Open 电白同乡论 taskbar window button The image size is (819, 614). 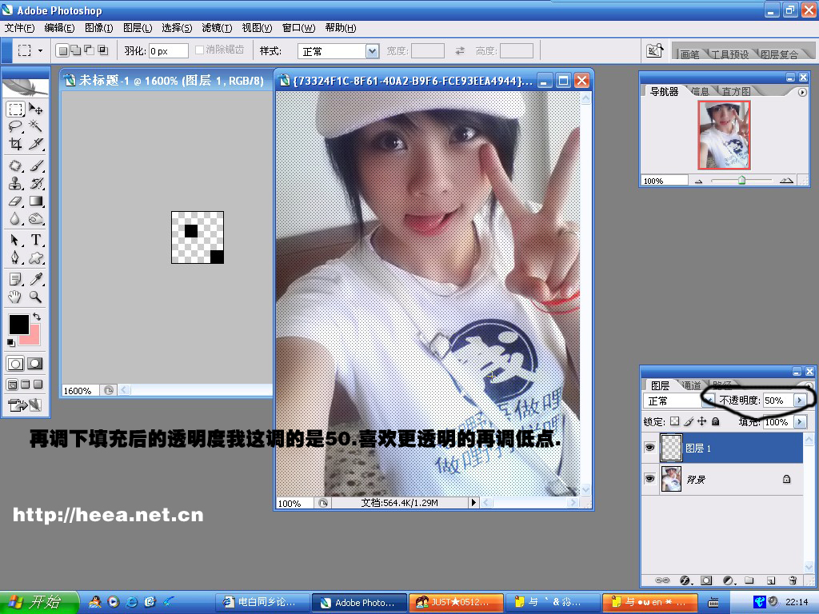[262, 602]
